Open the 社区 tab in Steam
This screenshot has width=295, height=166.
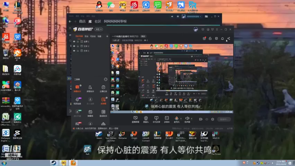pos(98,21)
